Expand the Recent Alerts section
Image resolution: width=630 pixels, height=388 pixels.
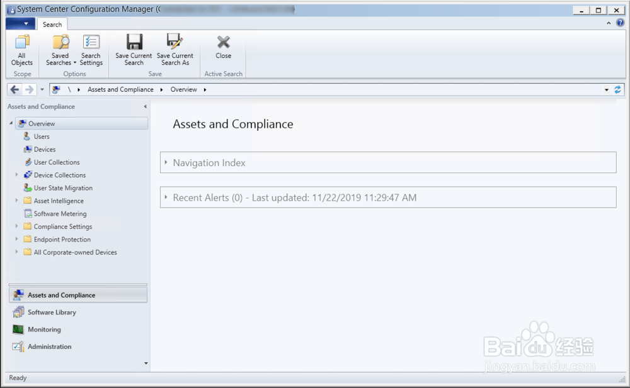pyautogui.click(x=166, y=197)
